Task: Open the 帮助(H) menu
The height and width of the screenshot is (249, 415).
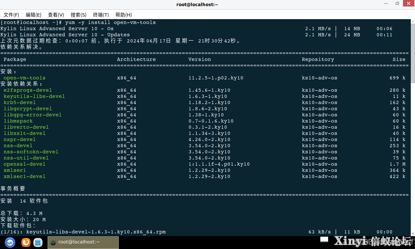Action: 124,15
